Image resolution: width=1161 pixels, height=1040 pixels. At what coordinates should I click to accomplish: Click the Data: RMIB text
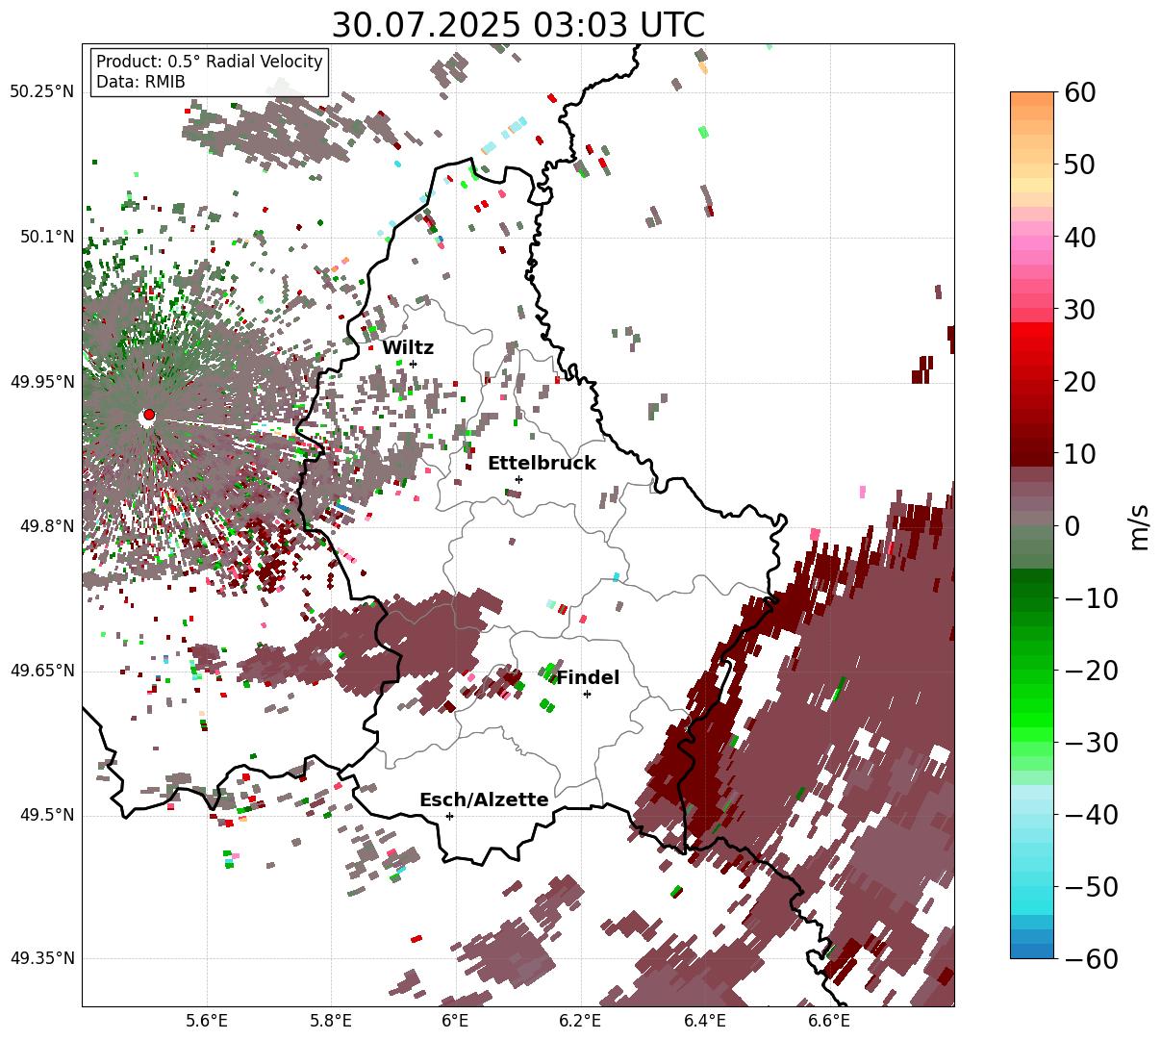tap(140, 82)
